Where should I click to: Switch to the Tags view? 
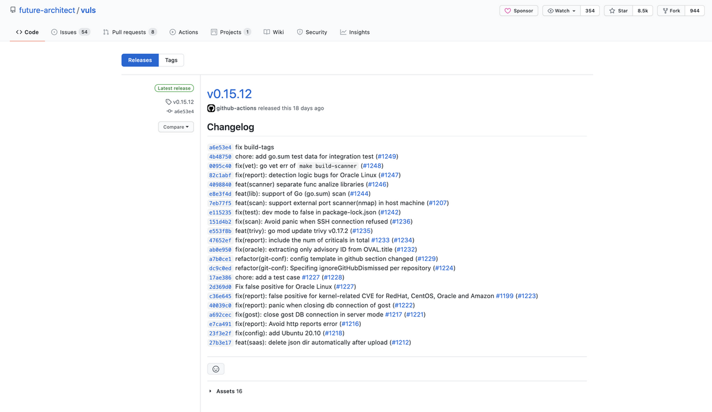point(171,60)
